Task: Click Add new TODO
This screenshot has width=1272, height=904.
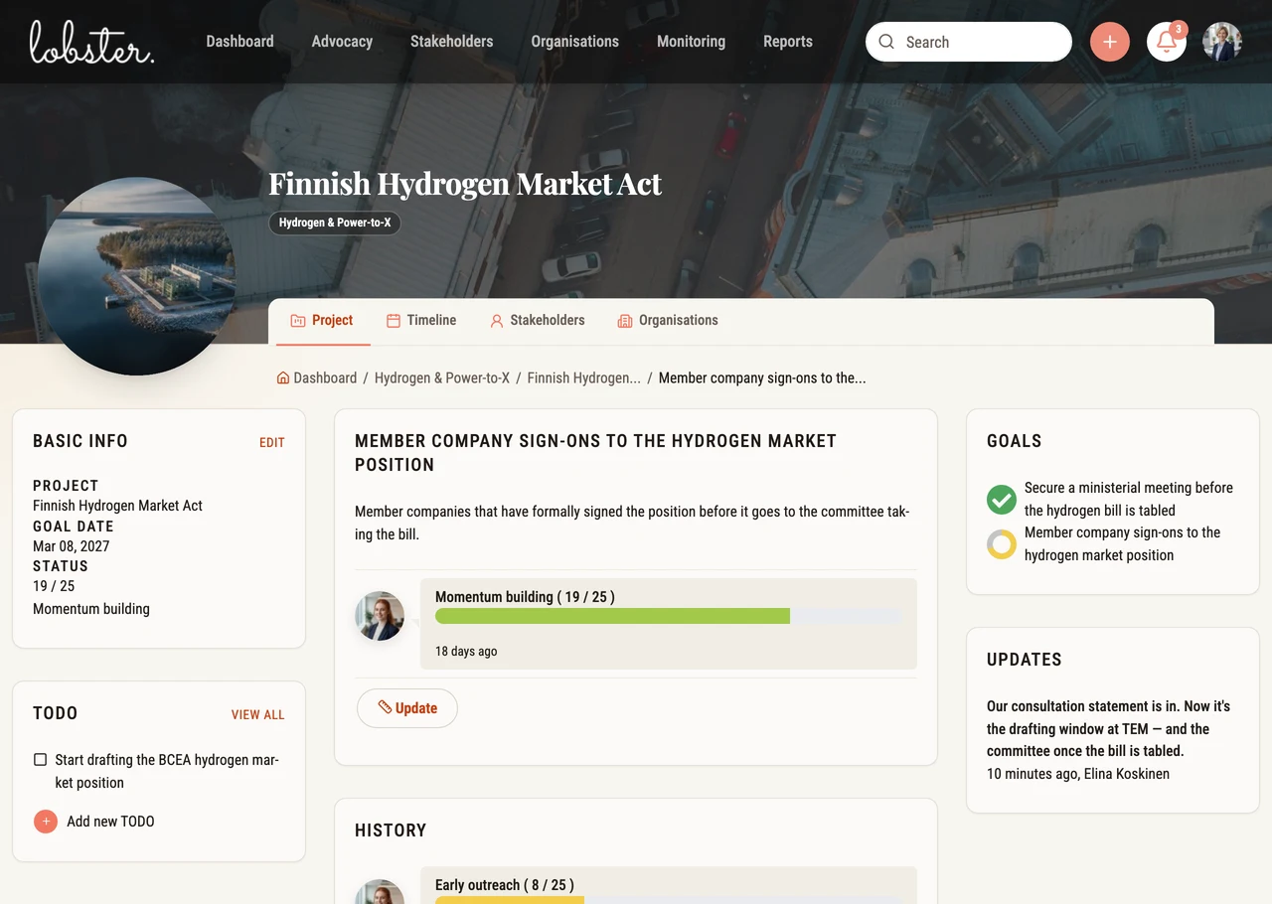Action: (110, 822)
